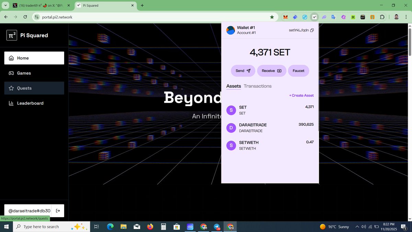The image size is (412, 232).
Task: Open the volume control in tray
Action: pos(364,227)
